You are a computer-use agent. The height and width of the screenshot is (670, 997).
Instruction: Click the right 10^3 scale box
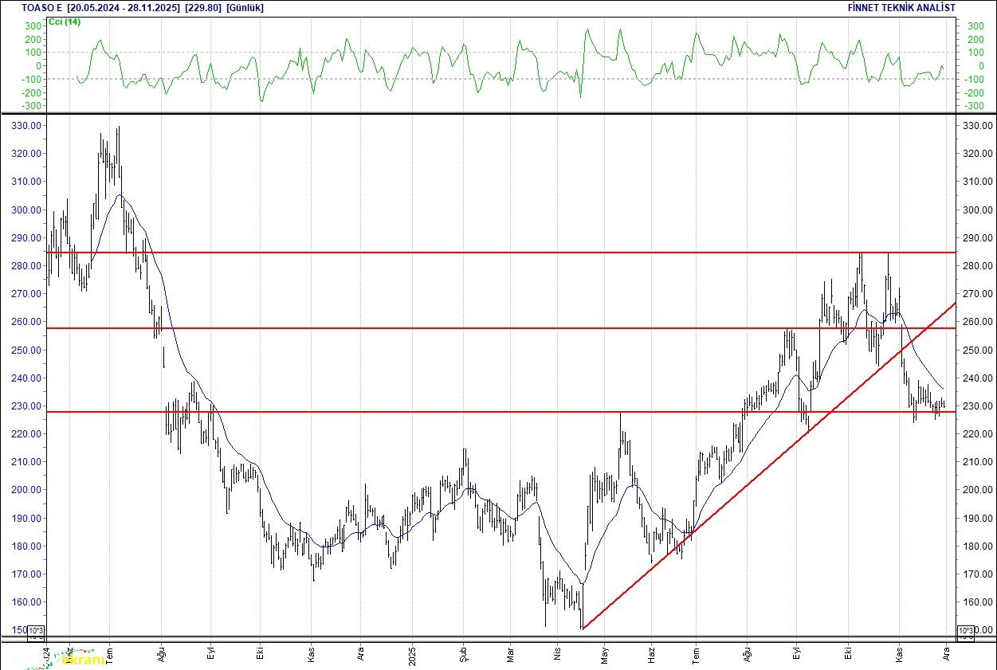coord(964,633)
